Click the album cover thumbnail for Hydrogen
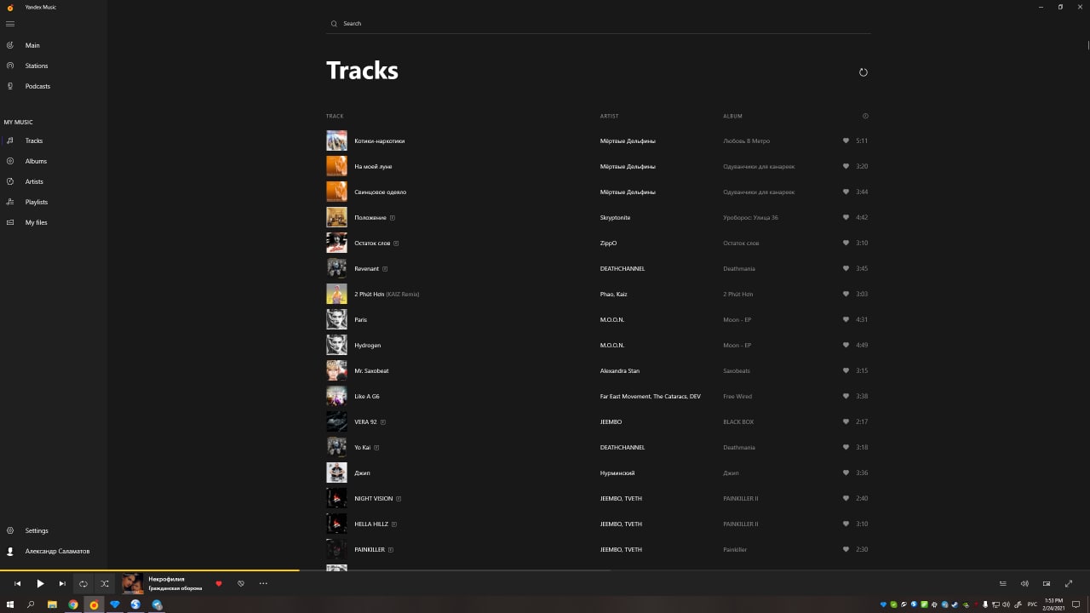This screenshot has width=1090, height=613. pyautogui.click(x=336, y=345)
